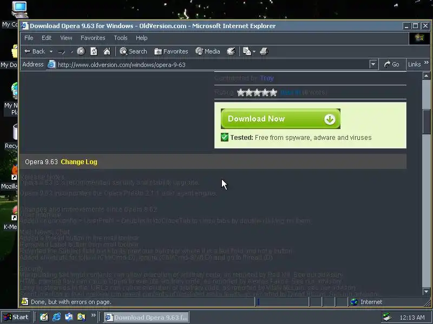Expand the Links toolbar chevron
Image resolution: width=433 pixels, height=324 pixels.
[427, 63]
